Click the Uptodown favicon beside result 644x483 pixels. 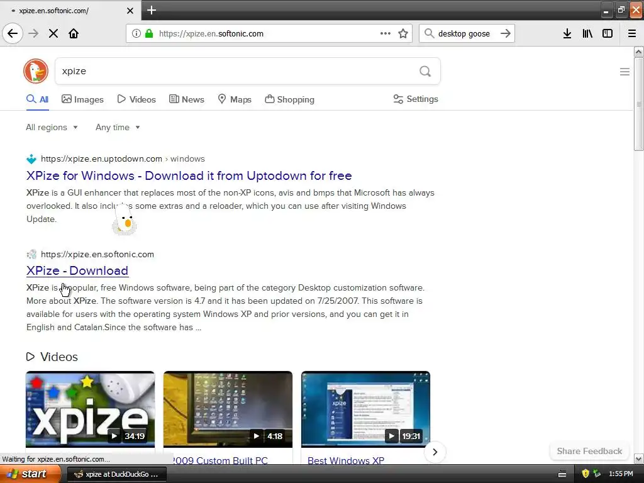coord(31,159)
